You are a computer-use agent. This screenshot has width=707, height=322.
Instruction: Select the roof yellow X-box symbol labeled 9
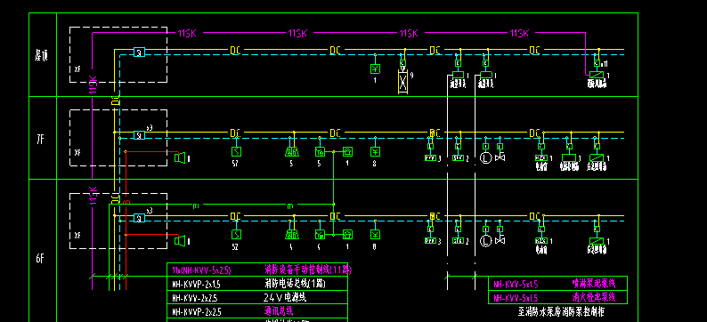click(402, 82)
